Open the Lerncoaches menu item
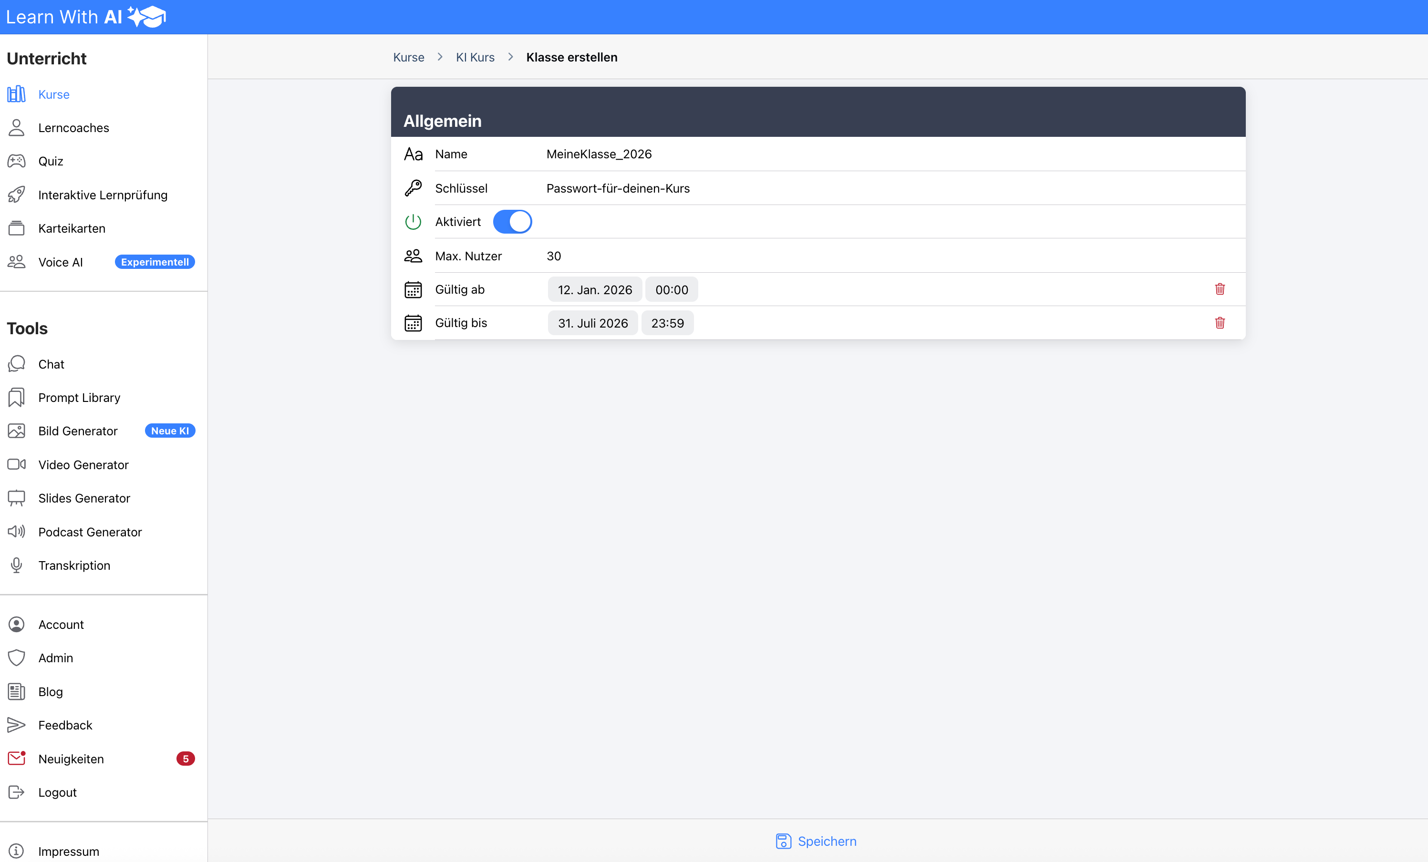The image size is (1428, 862). (x=73, y=127)
